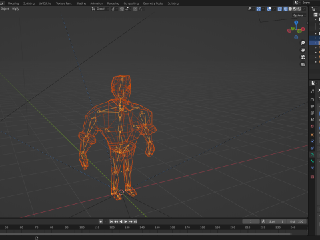Open the Physics properties tab icon
320x240 pixels.
point(312,141)
